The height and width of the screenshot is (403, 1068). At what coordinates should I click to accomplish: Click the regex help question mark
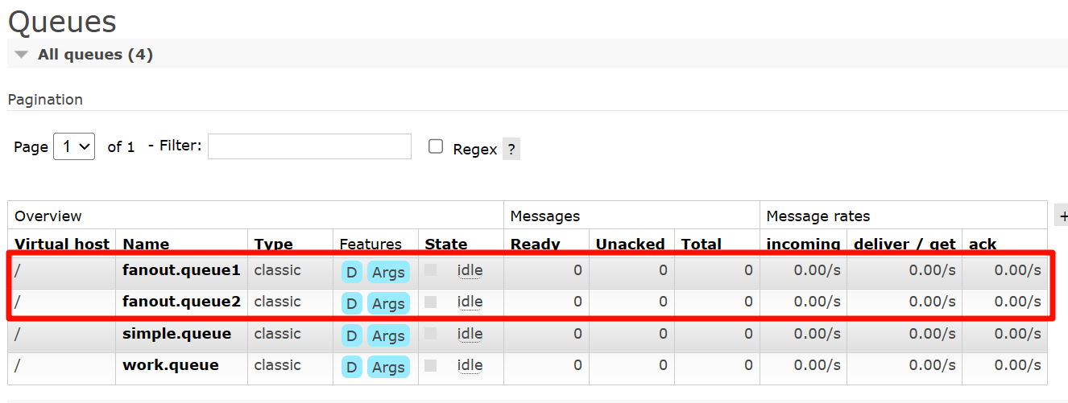(x=511, y=149)
